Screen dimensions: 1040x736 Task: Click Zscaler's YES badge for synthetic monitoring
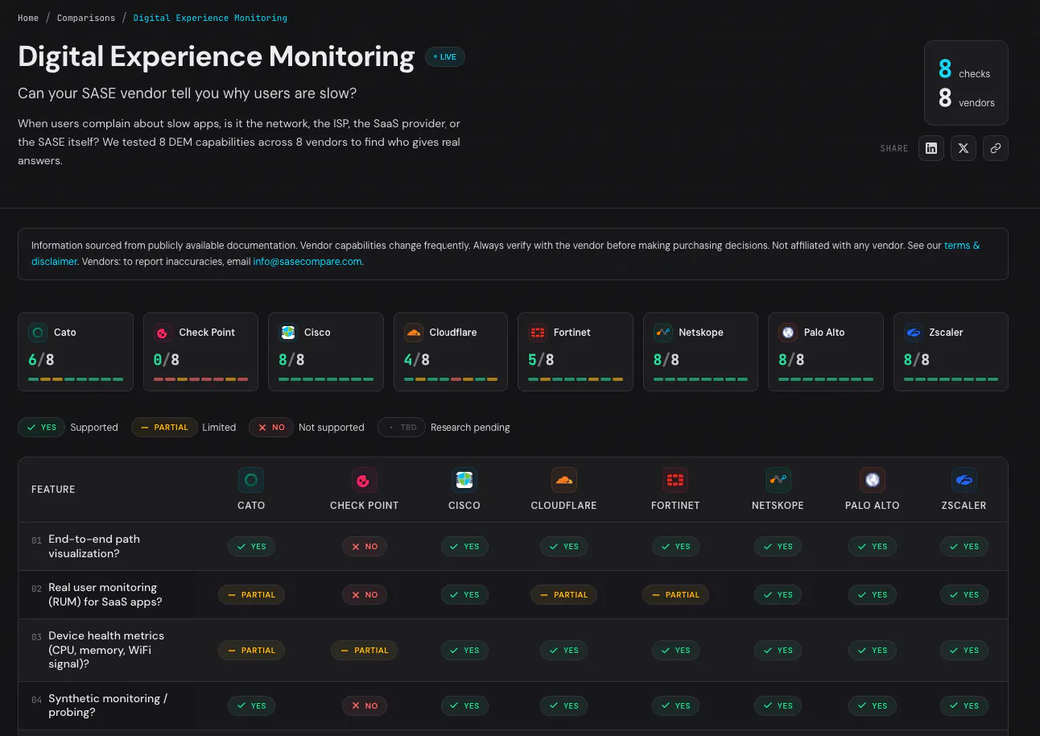[x=964, y=705]
